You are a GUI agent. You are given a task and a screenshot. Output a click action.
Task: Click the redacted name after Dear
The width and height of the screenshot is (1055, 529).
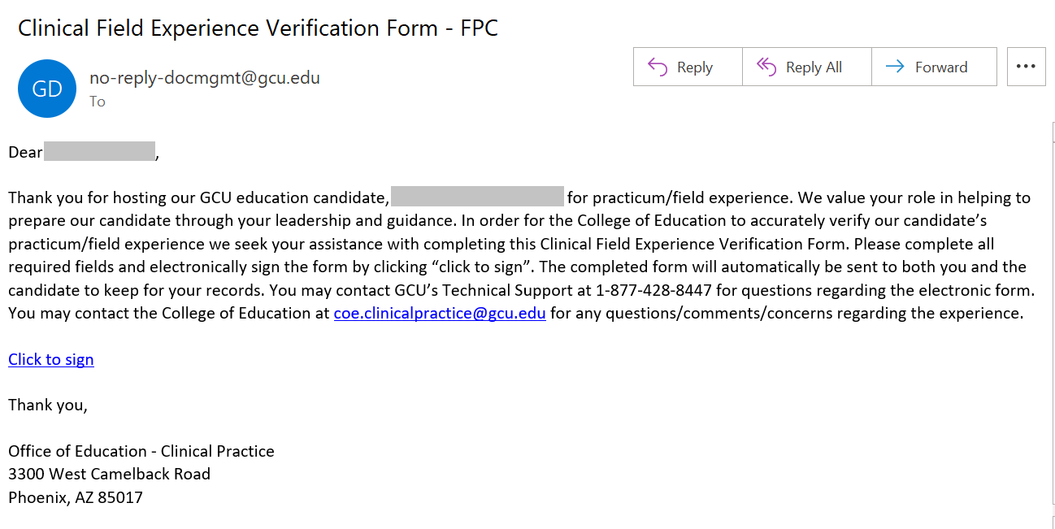(x=99, y=151)
